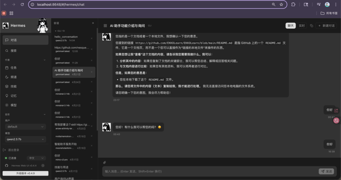This screenshot has width=341, height=180.
Task: Click the copy icon in chat header
Action: click(311, 26)
